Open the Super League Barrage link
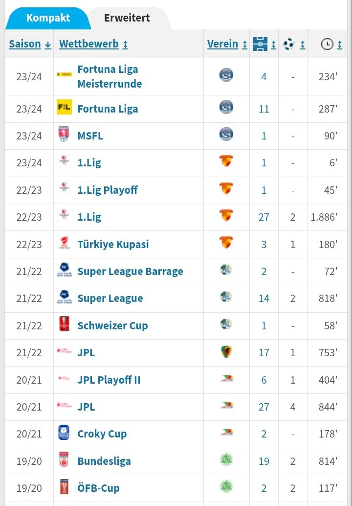The height and width of the screenshot is (506, 352). click(x=130, y=272)
